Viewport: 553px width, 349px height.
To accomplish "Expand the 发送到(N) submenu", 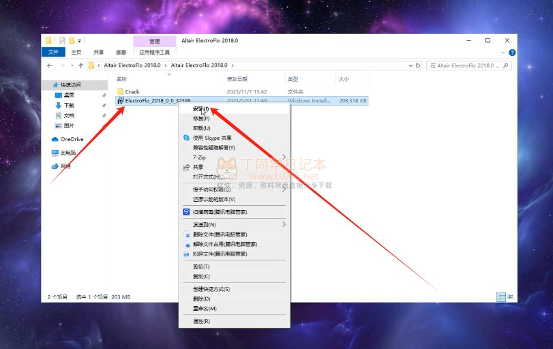I will click(284, 224).
